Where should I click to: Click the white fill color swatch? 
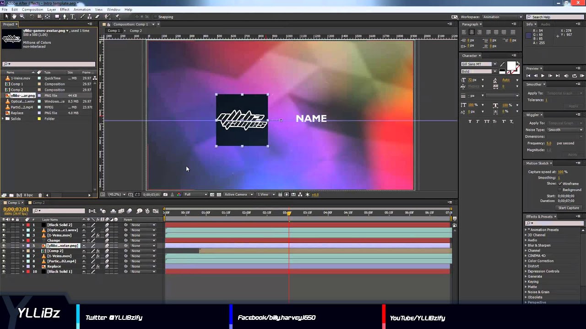(x=511, y=66)
